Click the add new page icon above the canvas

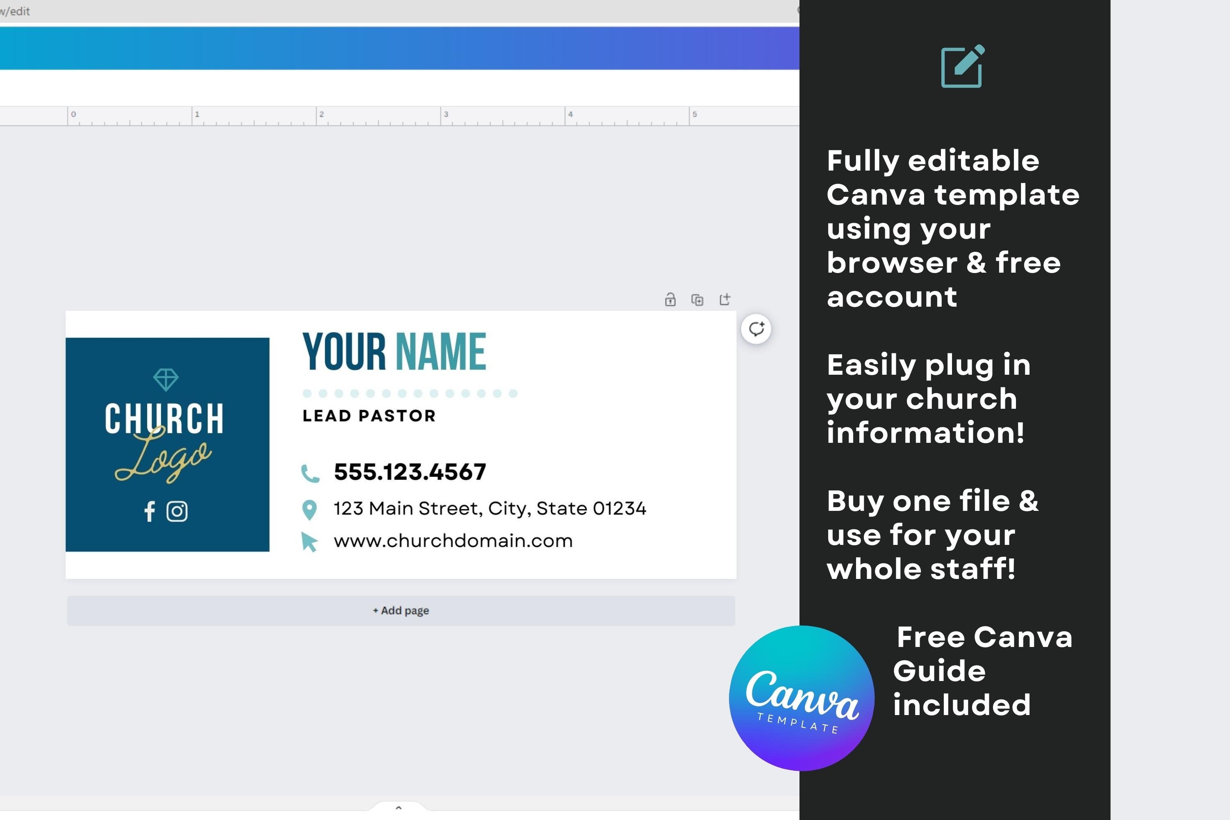(725, 299)
